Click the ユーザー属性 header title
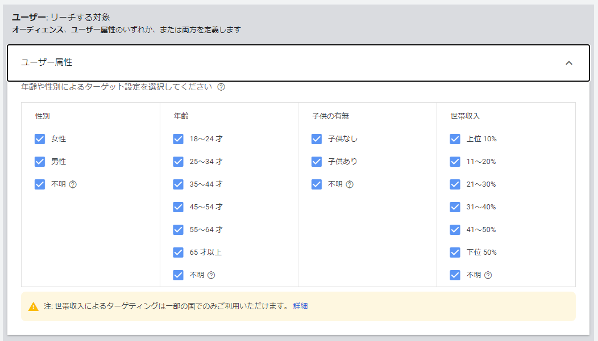 coord(47,62)
